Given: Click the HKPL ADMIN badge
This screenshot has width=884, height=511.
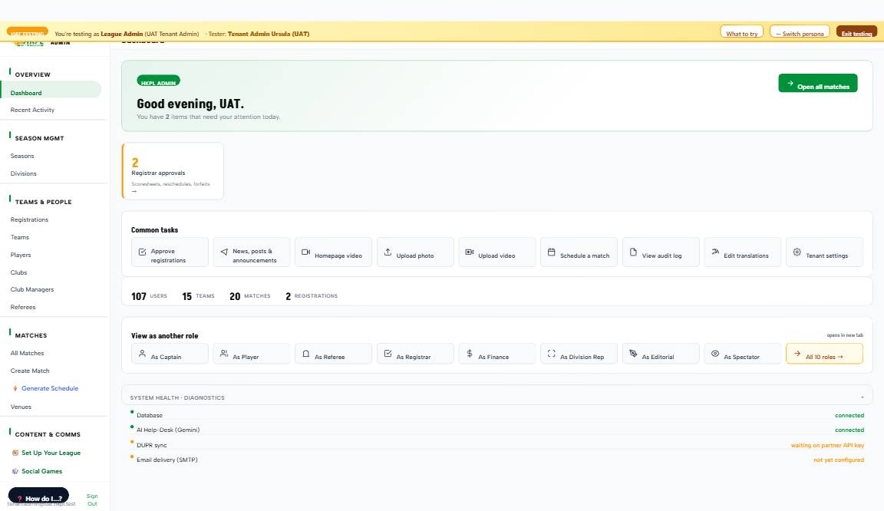Looking at the screenshot, I should pos(158,82).
